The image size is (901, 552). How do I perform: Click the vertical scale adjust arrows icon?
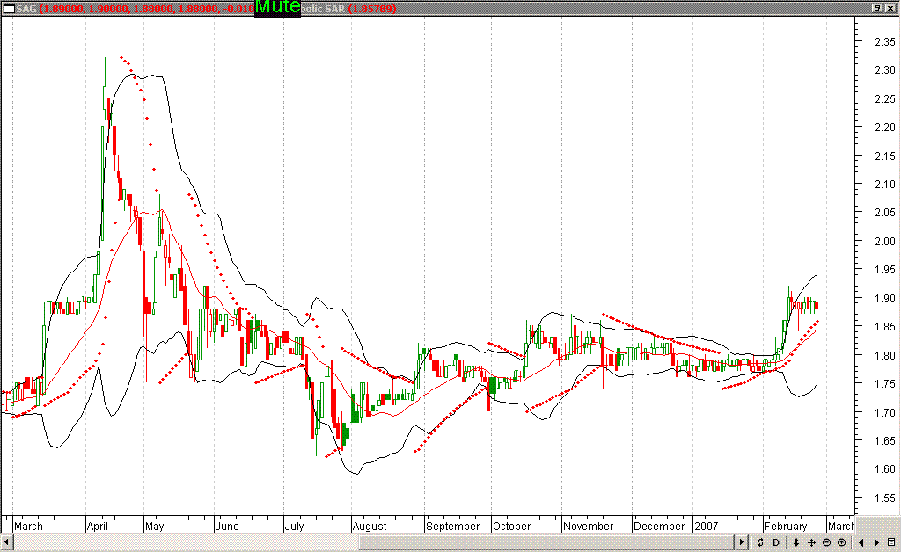[x=796, y=542]
